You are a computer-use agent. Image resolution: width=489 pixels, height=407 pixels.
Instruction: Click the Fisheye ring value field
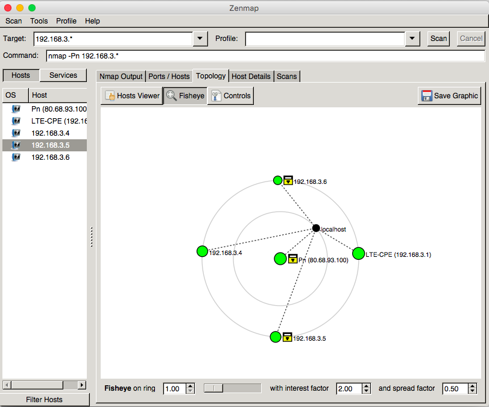[175, 388]
